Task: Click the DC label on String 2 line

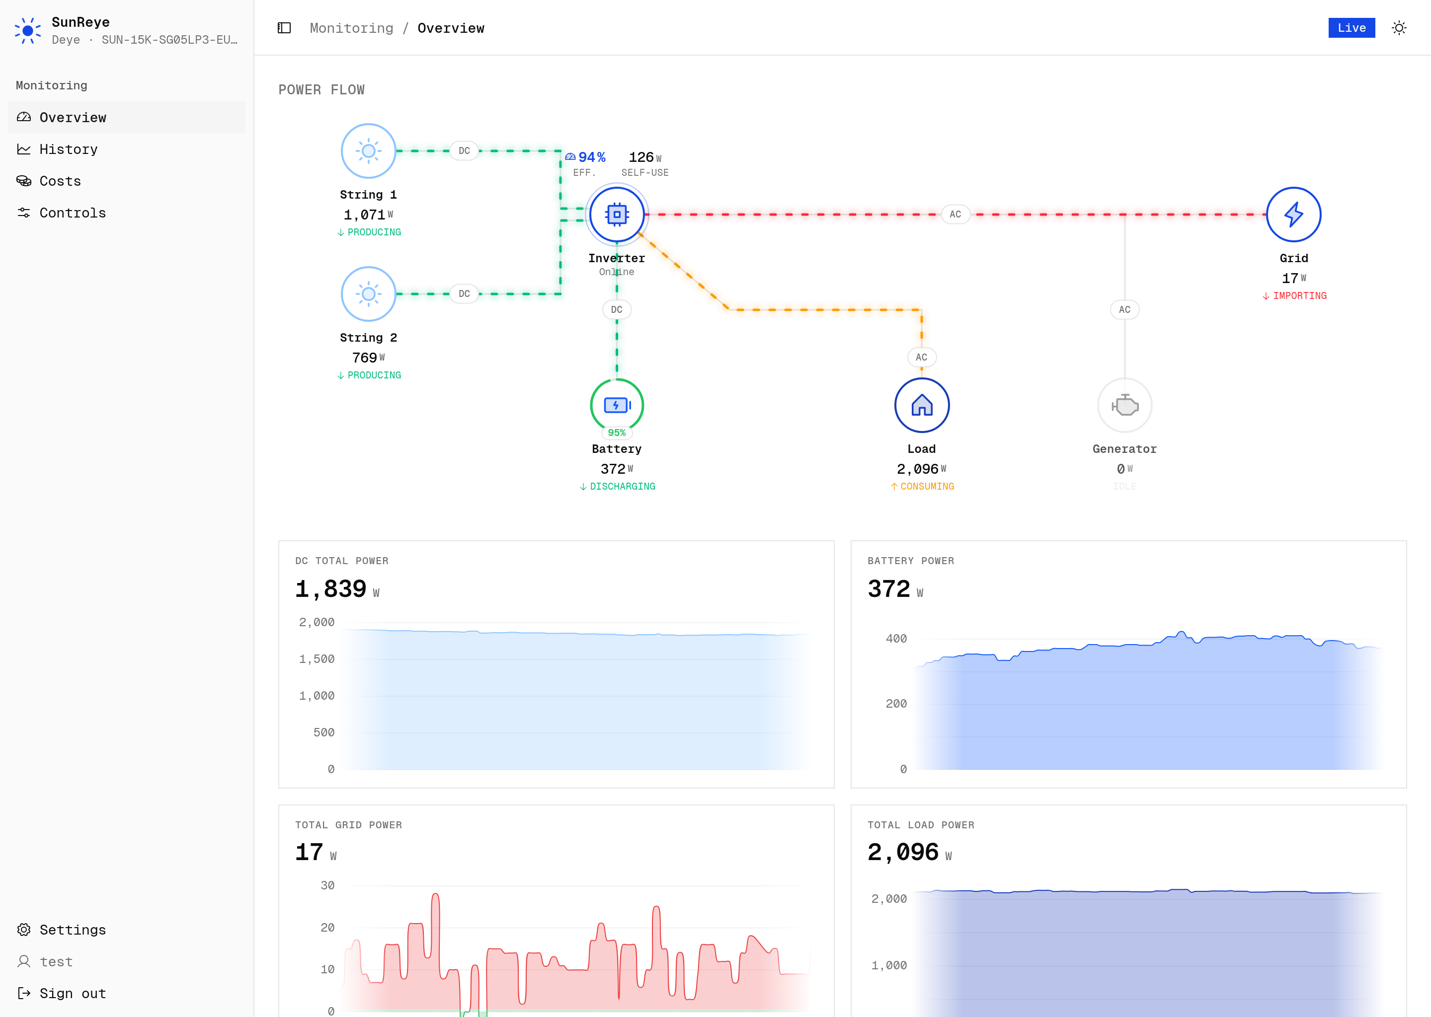Action: click(x=464, y=293)
